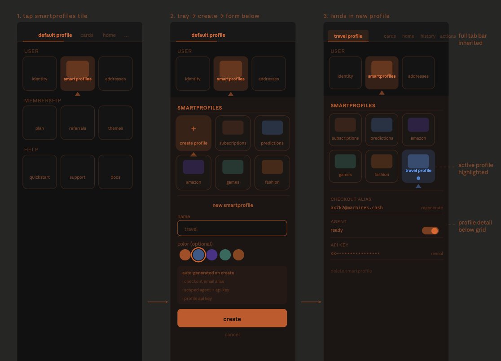Image resolution: width=501 pixels, height=361 pixels.
Task: Pick the brown swatch right of green
Action: click(x=238, y=255)
